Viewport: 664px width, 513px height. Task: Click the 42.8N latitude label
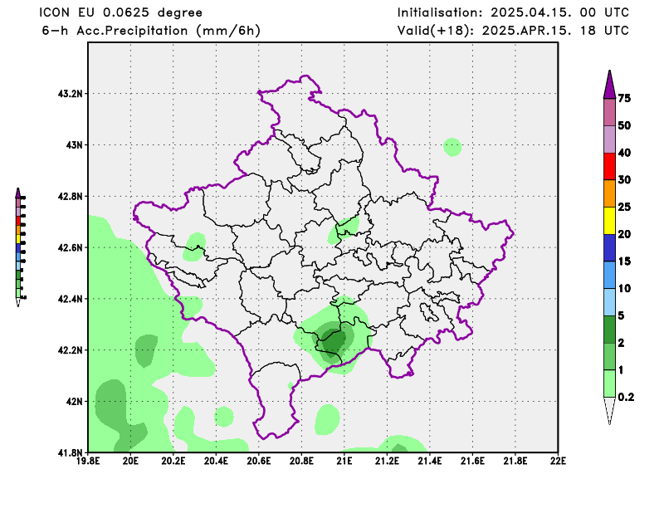coord(71,197)
